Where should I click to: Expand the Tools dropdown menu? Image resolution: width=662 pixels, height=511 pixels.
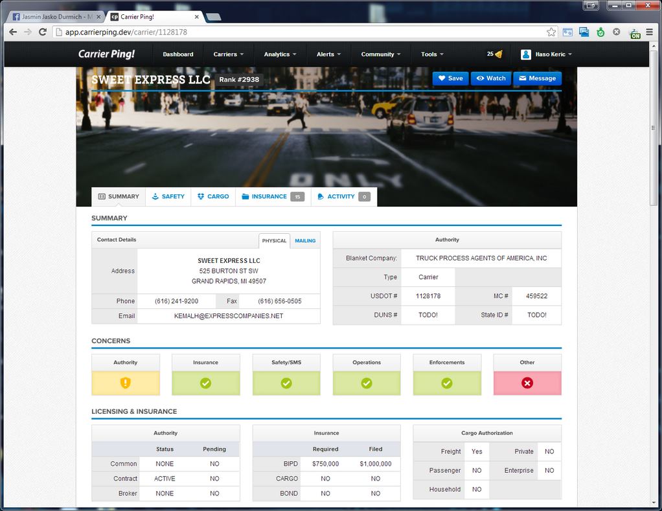click(432, 54)
